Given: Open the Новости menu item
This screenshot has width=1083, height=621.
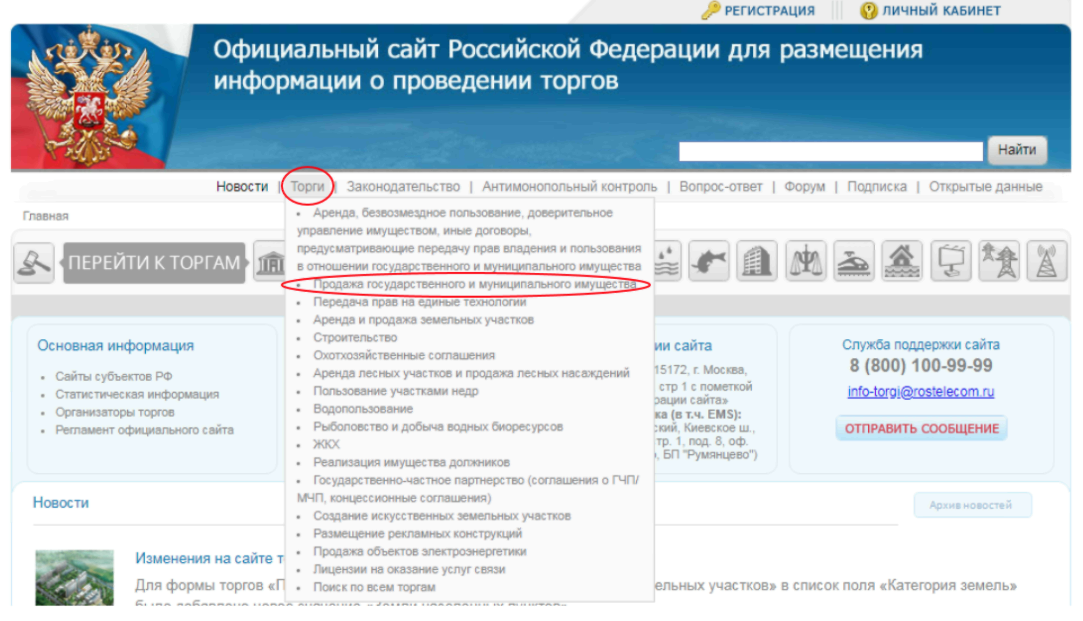Looking at the screenshot, I should 242,187.
